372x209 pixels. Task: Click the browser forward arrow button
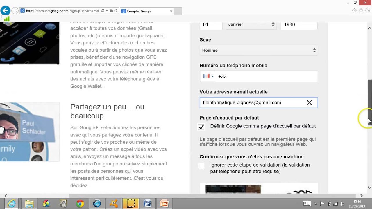coord(15,11)
